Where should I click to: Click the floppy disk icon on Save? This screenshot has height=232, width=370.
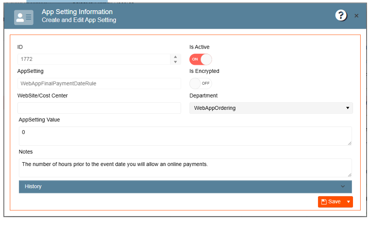coord(324,202)
